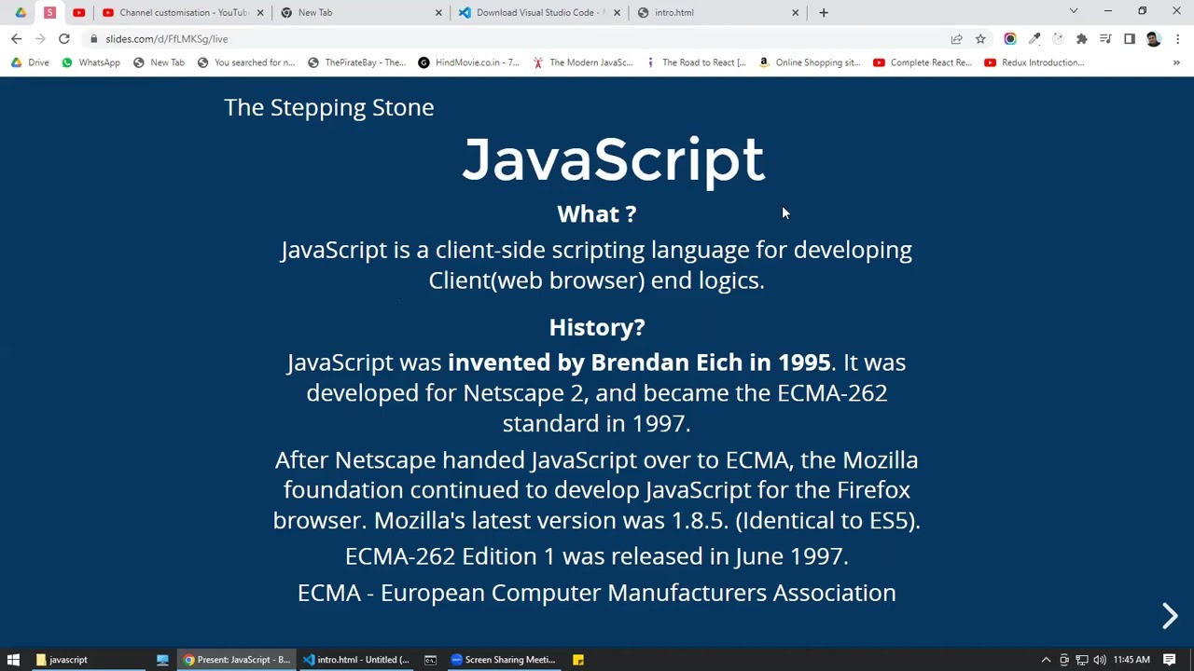Open the Redux Introduction bookmark

pos(1034,62)
